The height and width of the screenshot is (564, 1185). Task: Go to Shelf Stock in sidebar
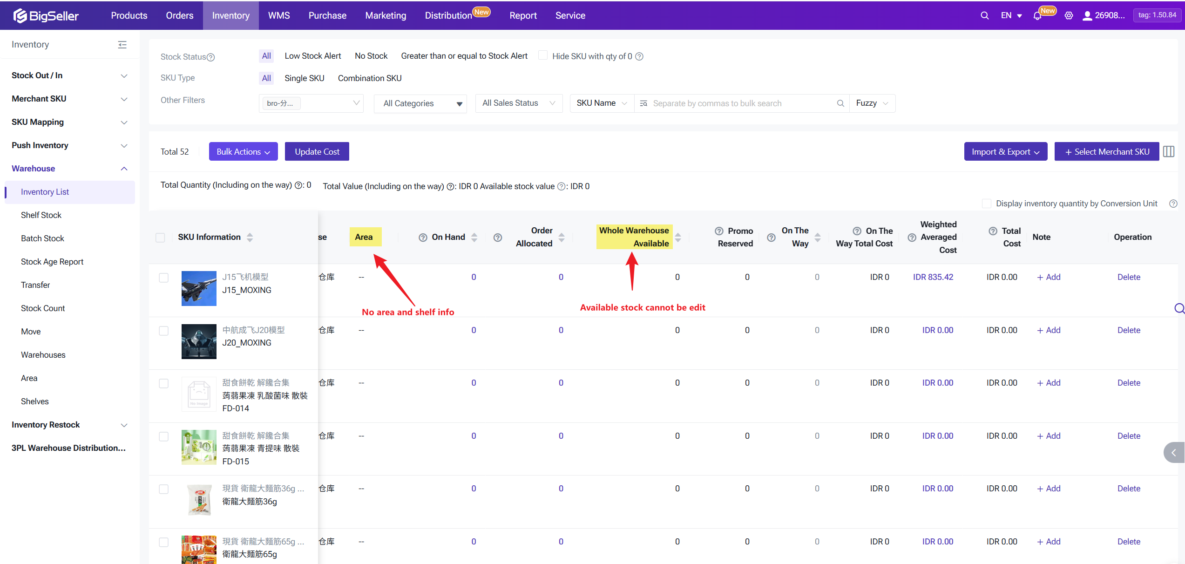point(41,215)
